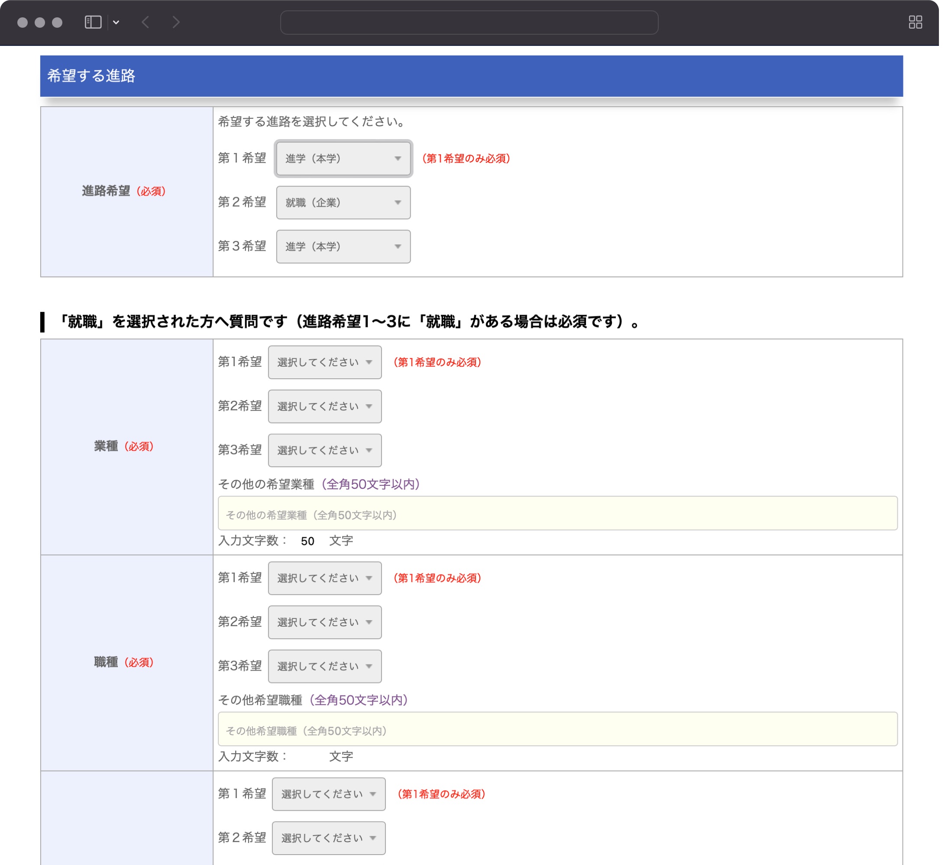This screenshot has width=945, height=865.
Task: Open the 進路希望 第１希望 dropdown
Action: (x=343, y=159)
